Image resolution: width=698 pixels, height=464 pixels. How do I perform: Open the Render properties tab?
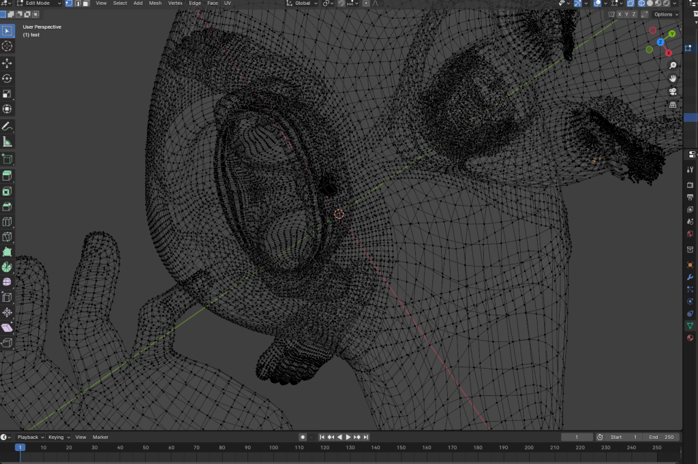pos(690,185)
